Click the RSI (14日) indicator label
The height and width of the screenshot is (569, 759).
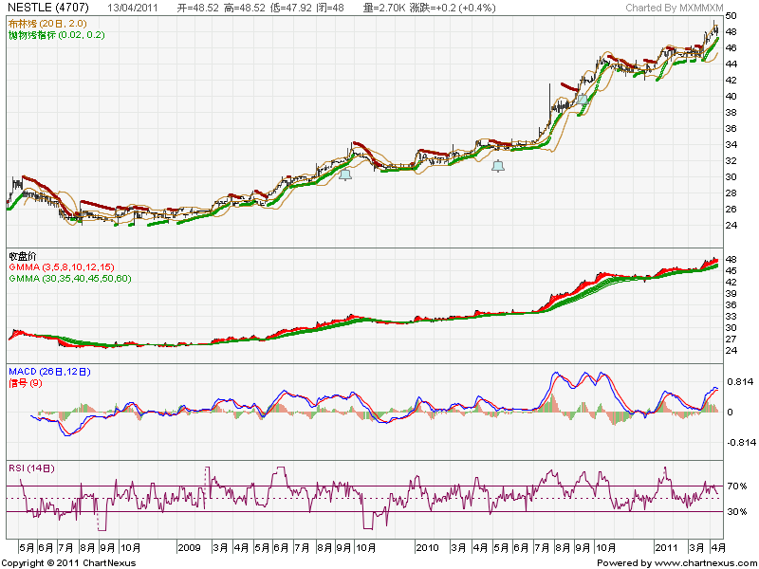tap(31, 468)
